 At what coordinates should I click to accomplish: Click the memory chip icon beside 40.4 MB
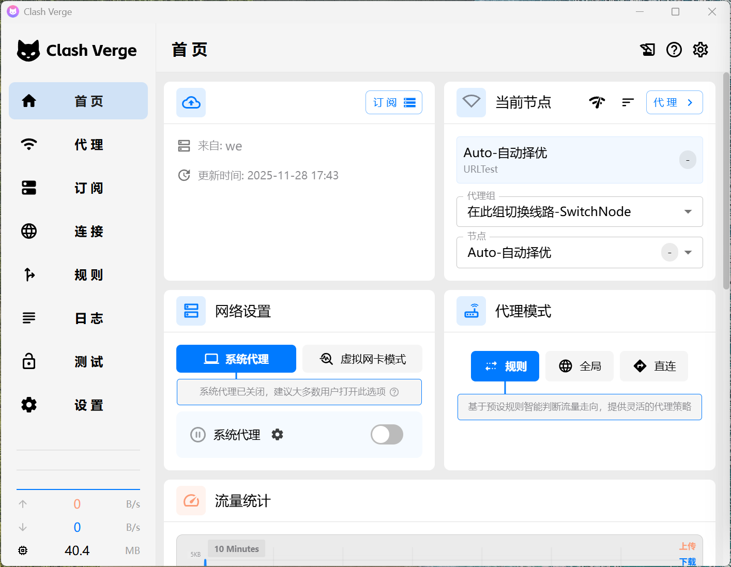(x=23, y=550)
